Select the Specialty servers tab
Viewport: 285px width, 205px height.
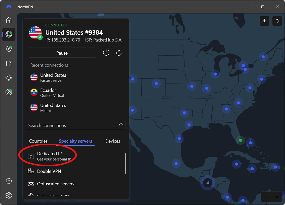coord(75,141)
